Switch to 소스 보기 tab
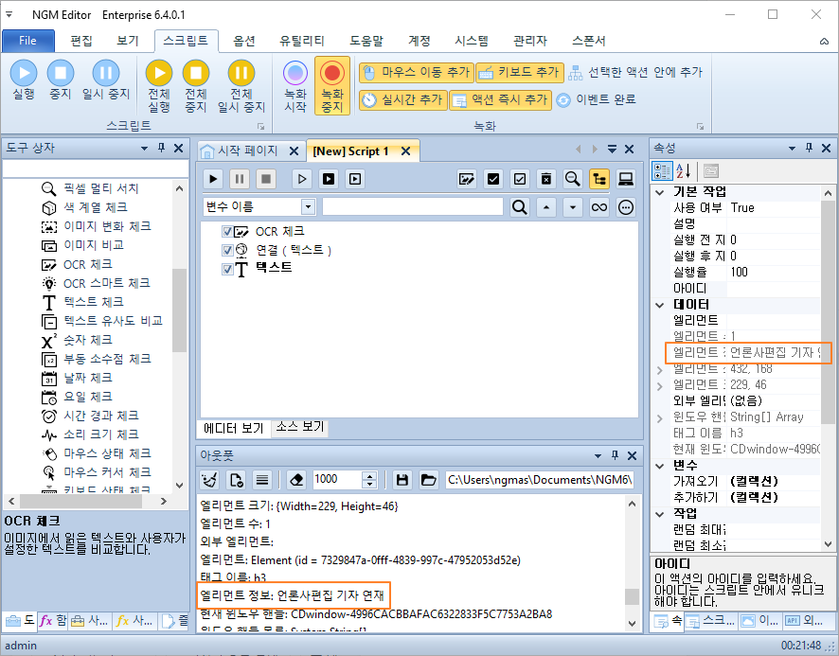 click(300, 427)
